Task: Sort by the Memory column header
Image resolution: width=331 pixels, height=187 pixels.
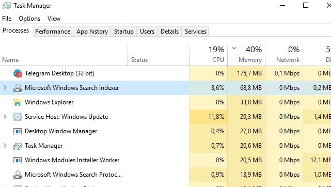Action: click(x=246, y=55)
